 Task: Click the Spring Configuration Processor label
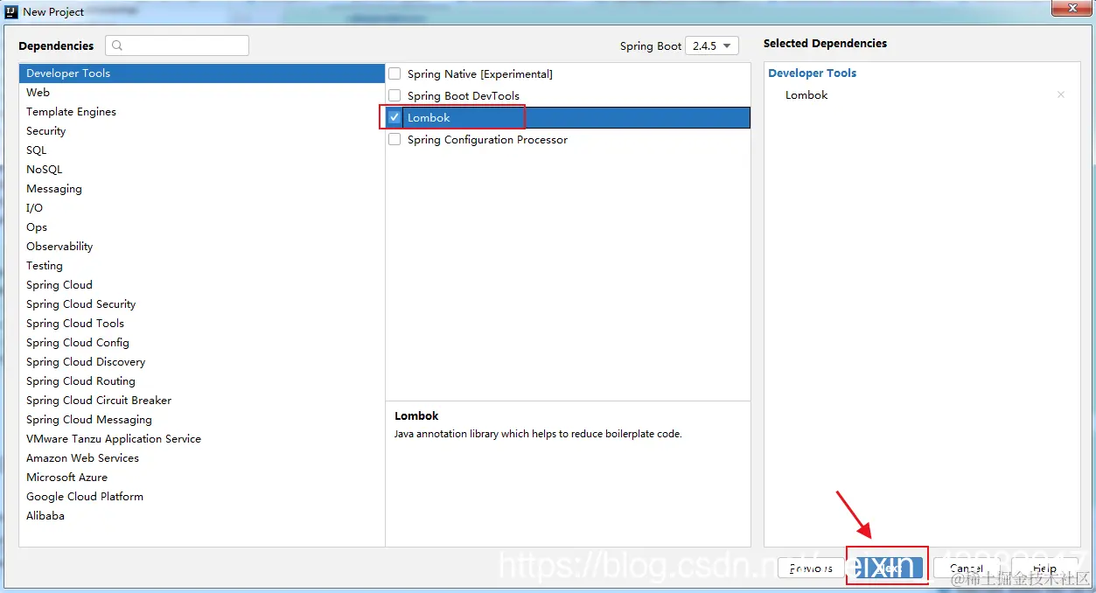click(487, 139)
